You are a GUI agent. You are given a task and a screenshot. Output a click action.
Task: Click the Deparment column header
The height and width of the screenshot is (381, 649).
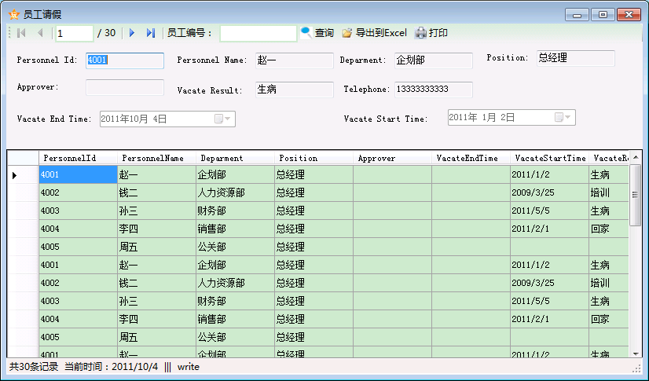coord(236,158)
